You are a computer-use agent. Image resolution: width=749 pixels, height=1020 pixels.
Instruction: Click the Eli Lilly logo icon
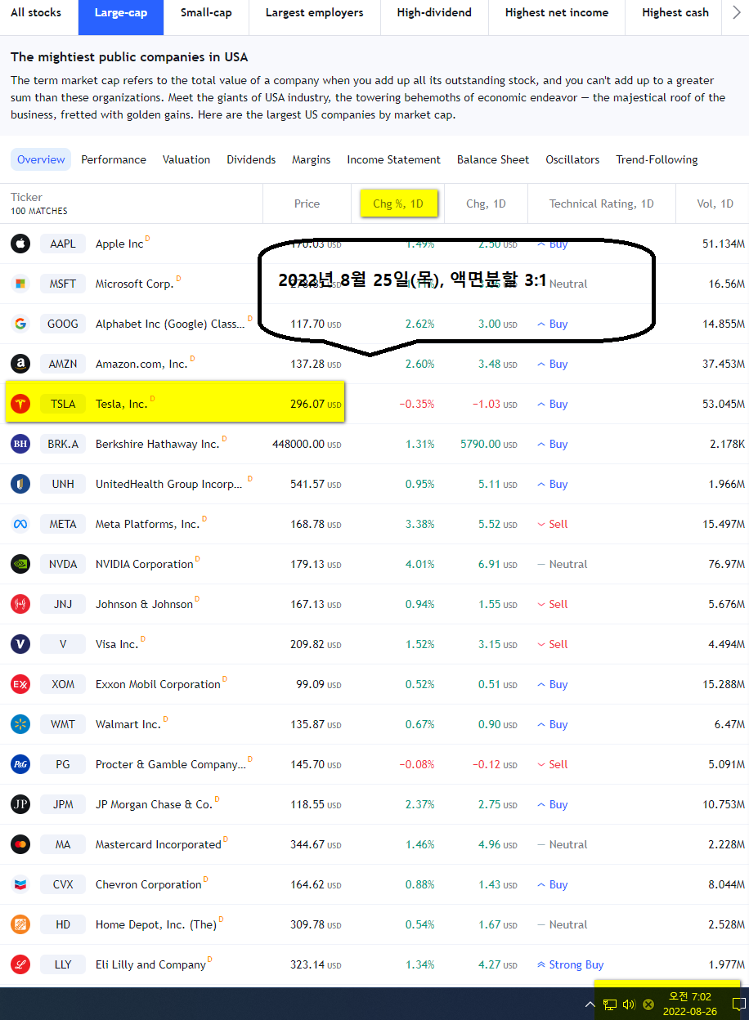[20, 964]
